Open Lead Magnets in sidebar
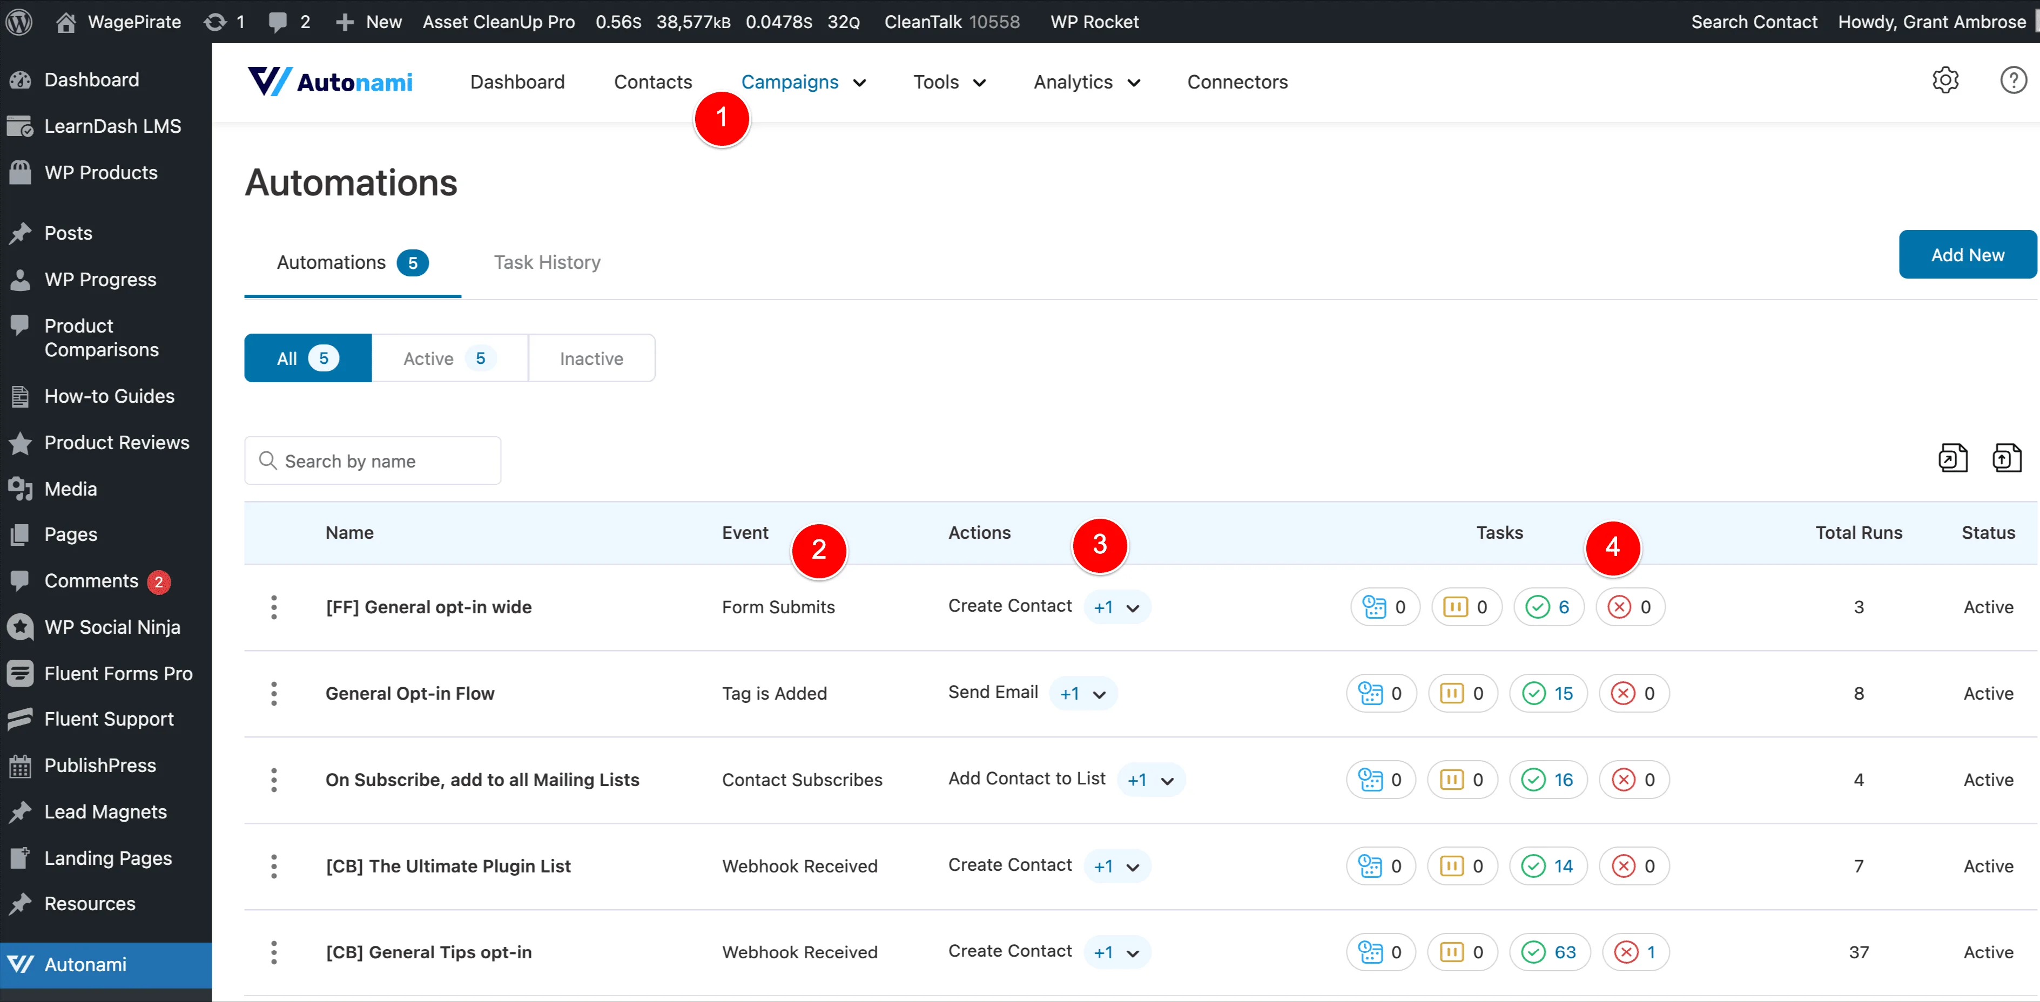The image size is (2040, 1002). [x=106, y=812]
